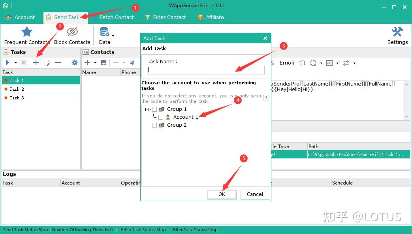The height and width of the screenshot is (234, 412).
Task: Check the Group 1 checkbox
Action: (x=154, y=109)
